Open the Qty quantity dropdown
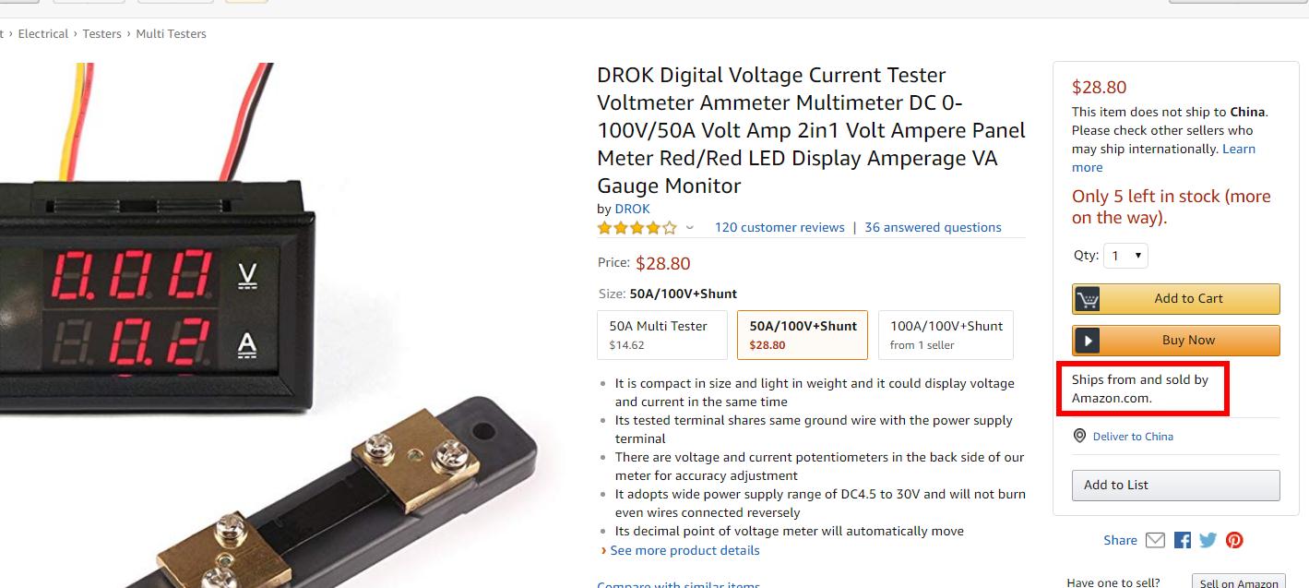This screenshot has height=588, width=1309. point(1125,256)
